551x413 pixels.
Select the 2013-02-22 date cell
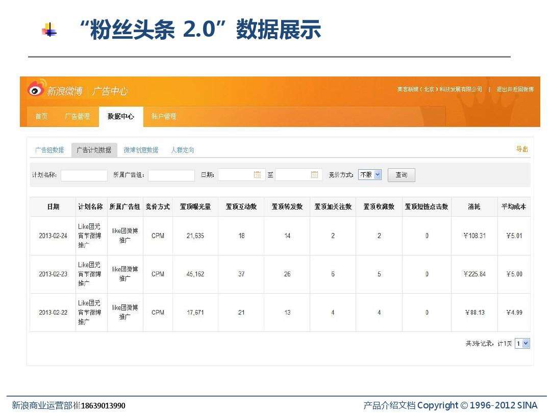coord(53,312)
